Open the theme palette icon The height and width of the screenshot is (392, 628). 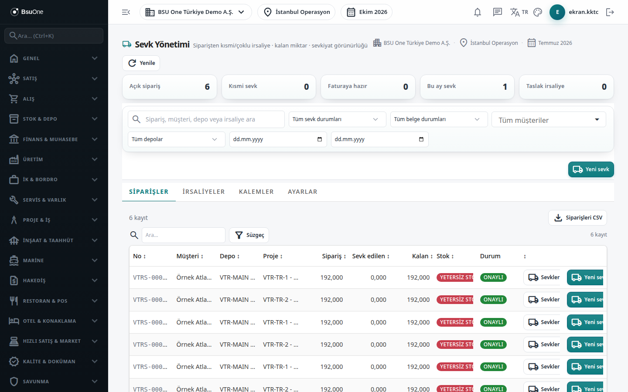[538, 12]
